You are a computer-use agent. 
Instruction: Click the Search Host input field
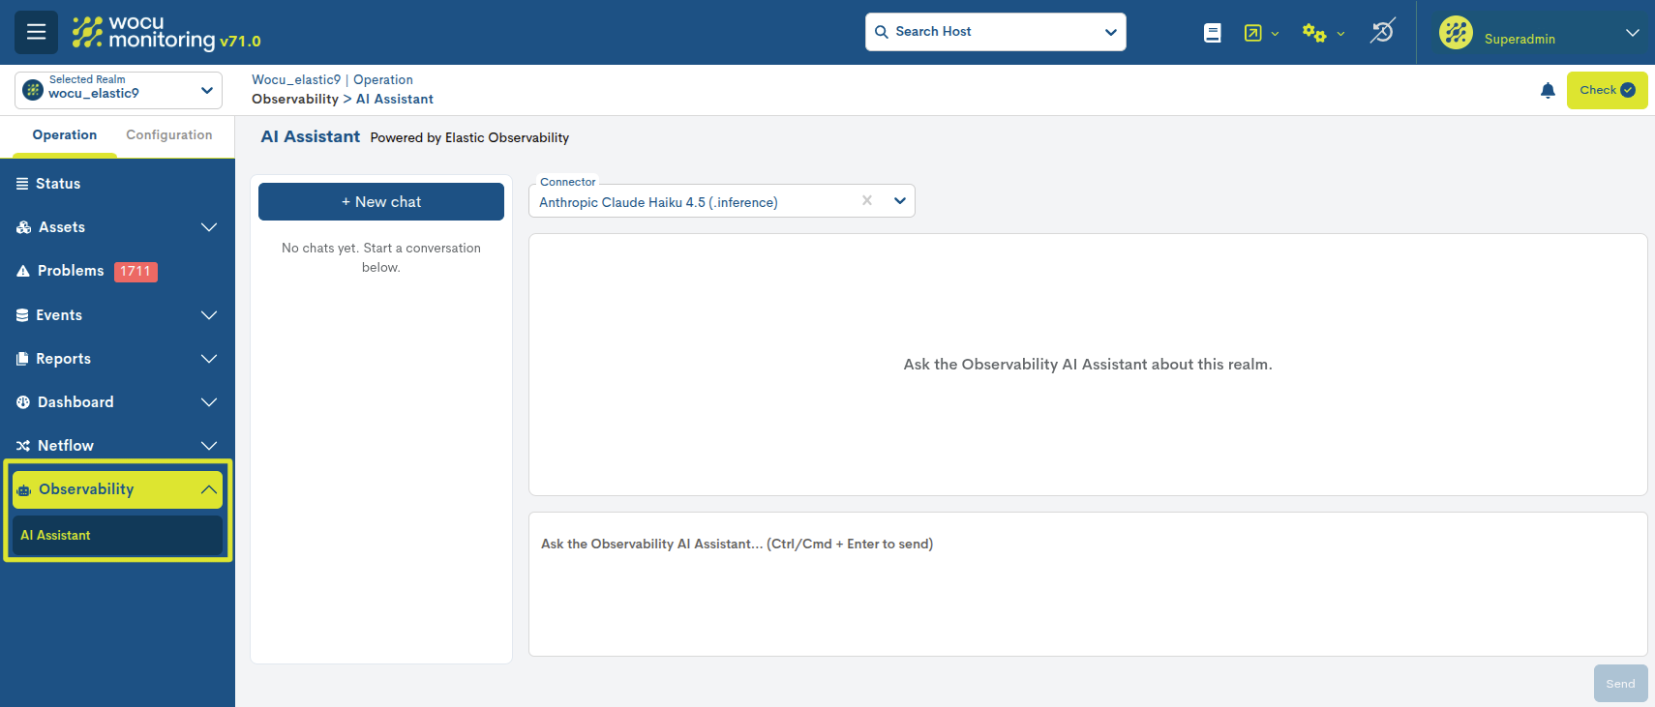pyautogui.click(x=995, y=32)
